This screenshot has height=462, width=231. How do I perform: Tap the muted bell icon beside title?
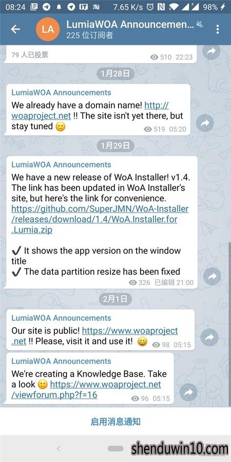(x=200, y=25)
